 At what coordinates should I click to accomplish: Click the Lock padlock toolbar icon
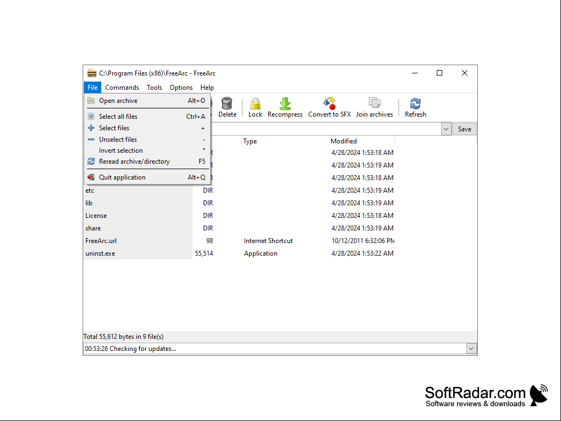(x=255, y=103)
